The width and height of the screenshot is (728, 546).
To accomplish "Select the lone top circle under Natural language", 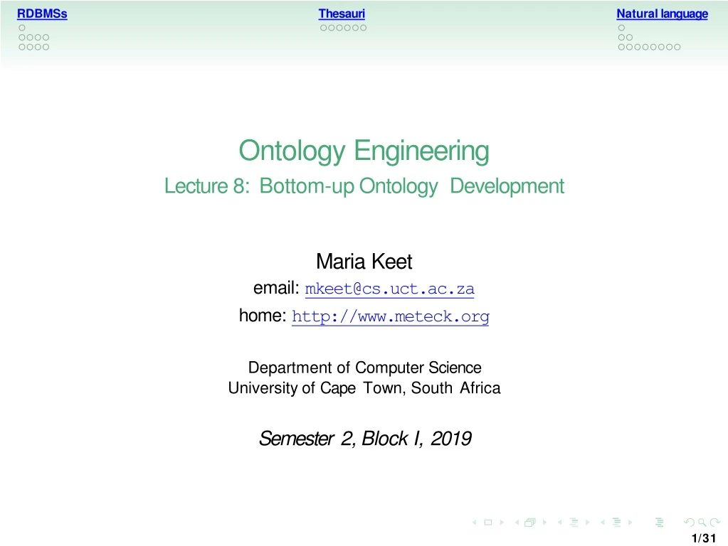I will pyautogui.click(x=621, y=28).
